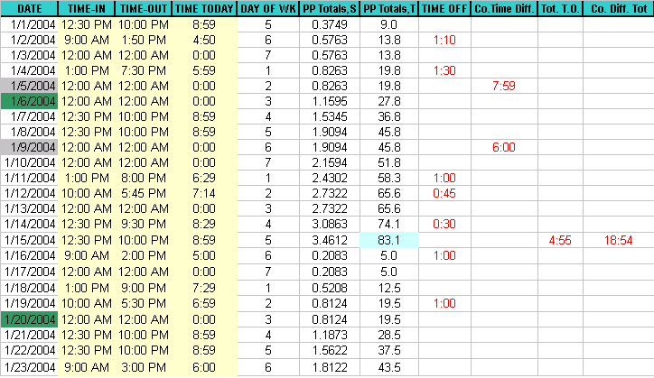
Task: Select the 2:00 PM time-out cell
Action: tap(144, 255)
